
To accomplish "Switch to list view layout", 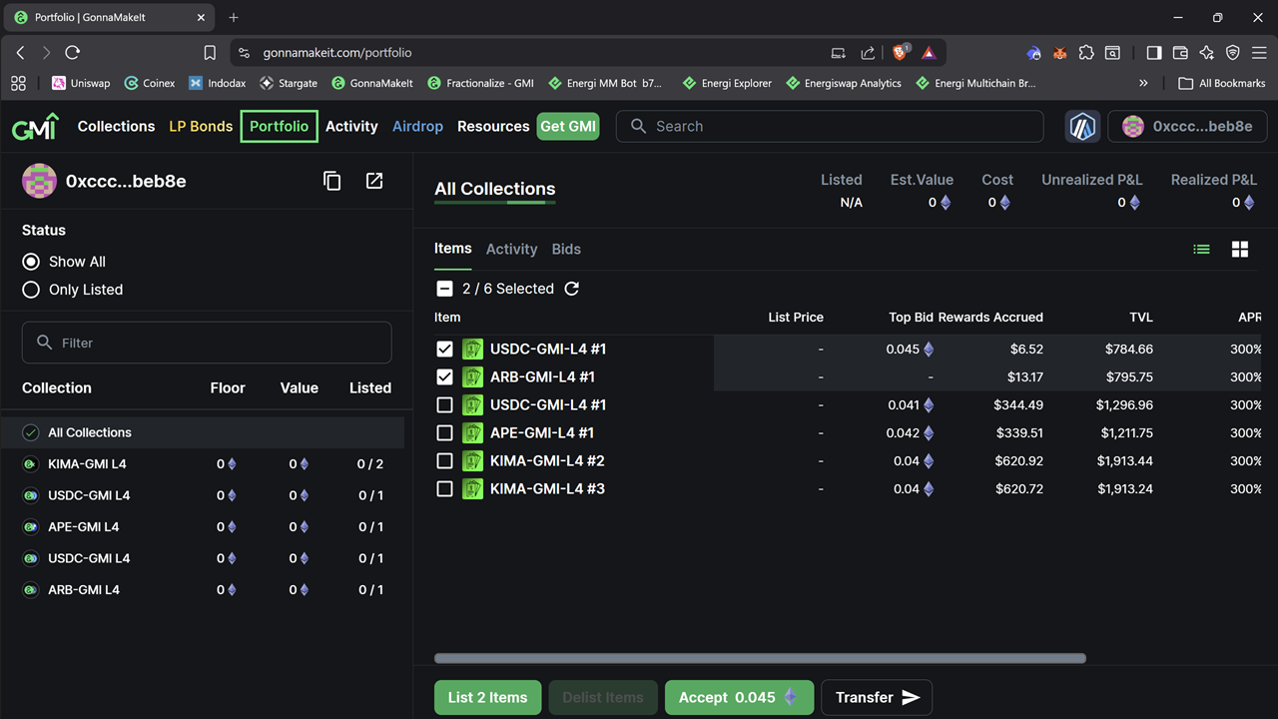I will 1201,250.
